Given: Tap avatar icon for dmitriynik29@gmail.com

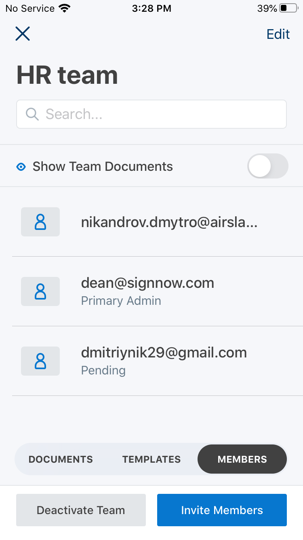Looking at the screenshot, I should tap(40, 361).
